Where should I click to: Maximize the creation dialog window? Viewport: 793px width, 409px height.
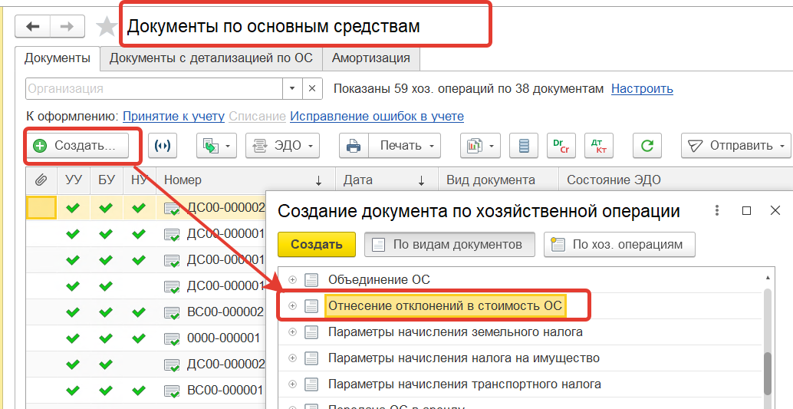click(746, 210)
